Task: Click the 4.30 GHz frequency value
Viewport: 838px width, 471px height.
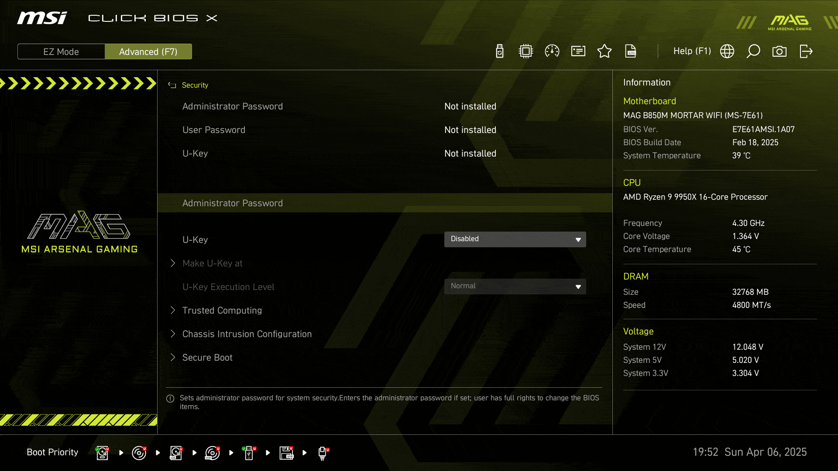Action: point(748,223)
